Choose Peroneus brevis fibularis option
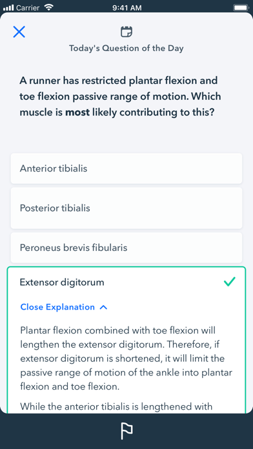 point(126,248)
